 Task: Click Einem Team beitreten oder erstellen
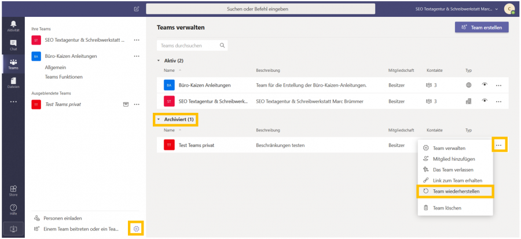(x=80, y=229)
